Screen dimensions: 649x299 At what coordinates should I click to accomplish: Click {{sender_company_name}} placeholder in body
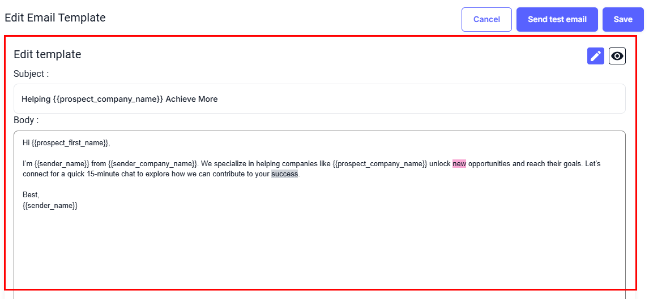point(152,164)
